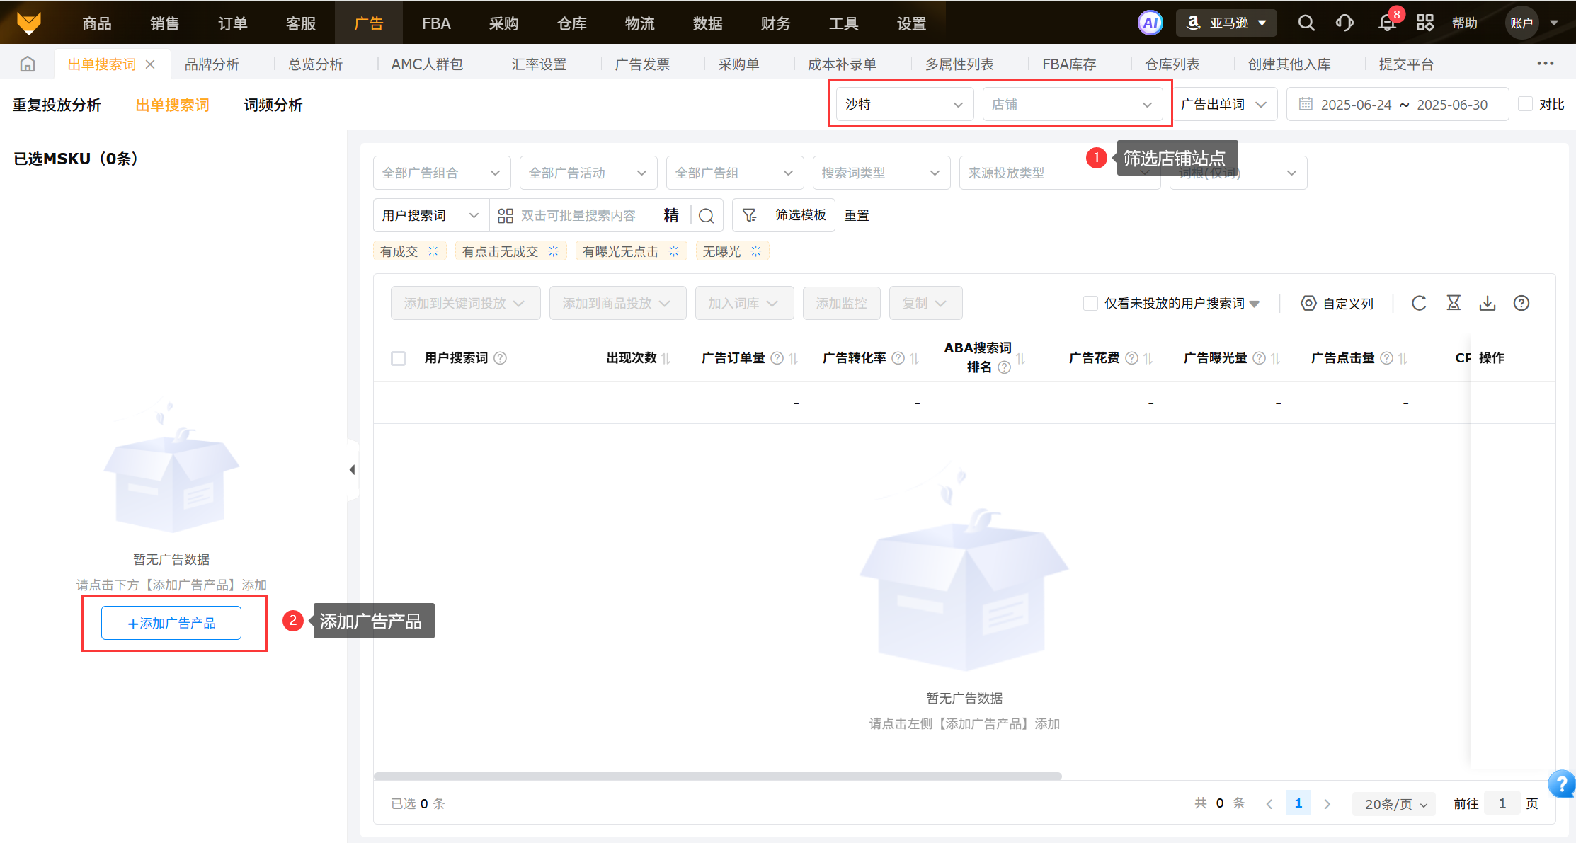Open the notification bell icon
The width and height of the screenshot is (1576, 843).
point(1387,23)
